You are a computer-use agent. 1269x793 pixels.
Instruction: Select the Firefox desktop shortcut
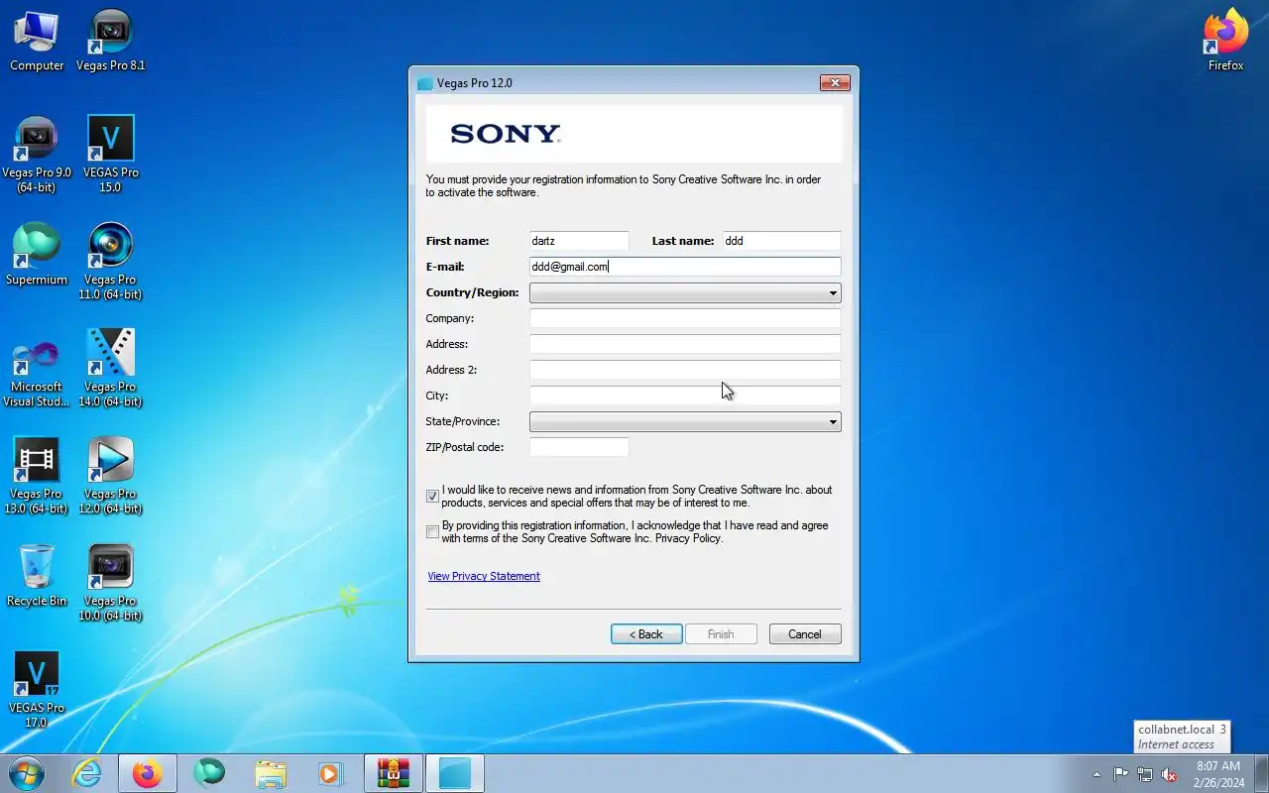coord(1225,42)
